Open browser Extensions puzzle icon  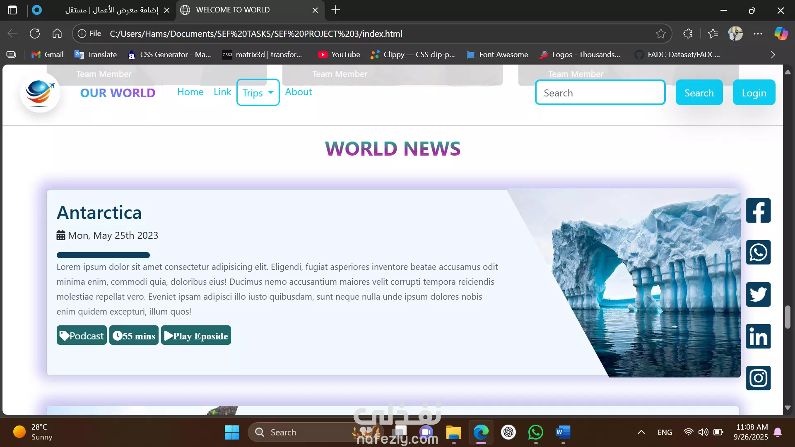tap(688, 34)
